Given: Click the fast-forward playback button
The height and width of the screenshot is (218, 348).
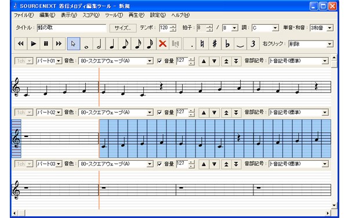Looking at the screenshot, I should coord(59,43).
